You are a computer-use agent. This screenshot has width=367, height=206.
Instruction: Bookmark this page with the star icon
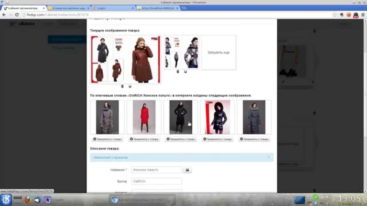(x=334, y=15)
